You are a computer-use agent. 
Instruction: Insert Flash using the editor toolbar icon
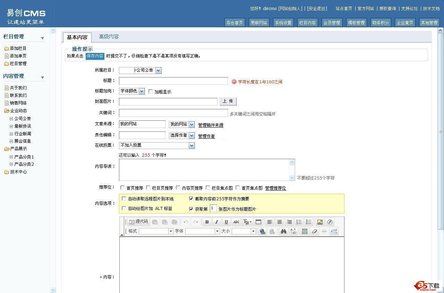330,222
